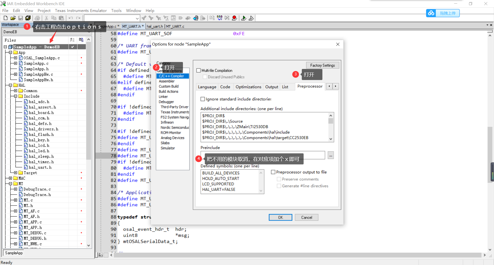
Task: Switch to the Optimizations tab
Action: [x=248, y=87]
